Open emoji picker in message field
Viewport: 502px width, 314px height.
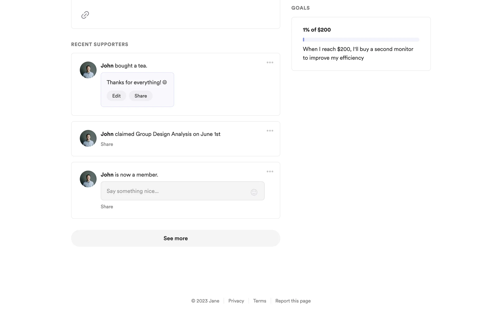click(254, 192)
